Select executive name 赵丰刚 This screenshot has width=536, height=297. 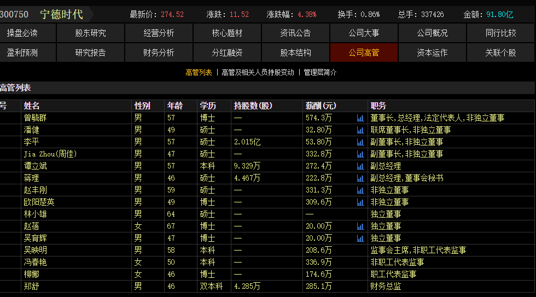[x=35, y=190]
